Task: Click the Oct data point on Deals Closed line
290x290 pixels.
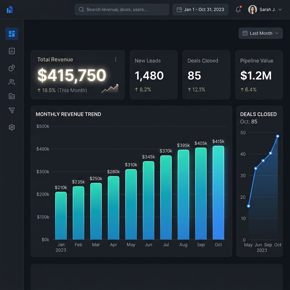Action: coord(278,136)
